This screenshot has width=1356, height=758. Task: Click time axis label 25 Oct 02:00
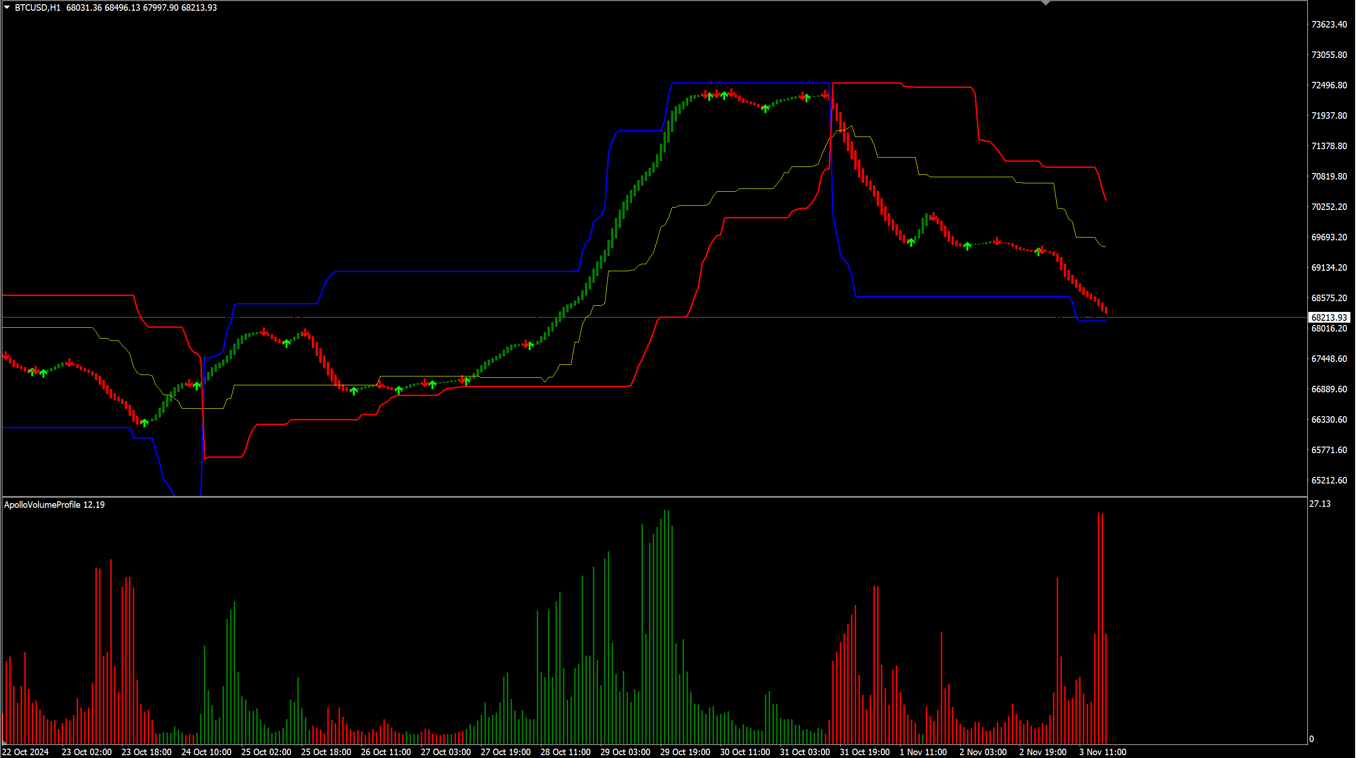pos(266,751)
